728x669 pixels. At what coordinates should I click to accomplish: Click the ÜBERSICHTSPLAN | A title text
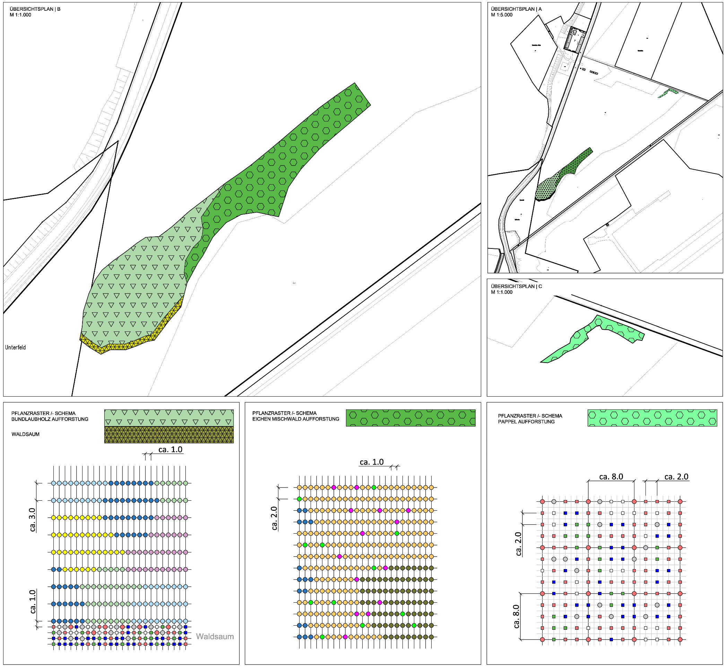tap(516, 9)
